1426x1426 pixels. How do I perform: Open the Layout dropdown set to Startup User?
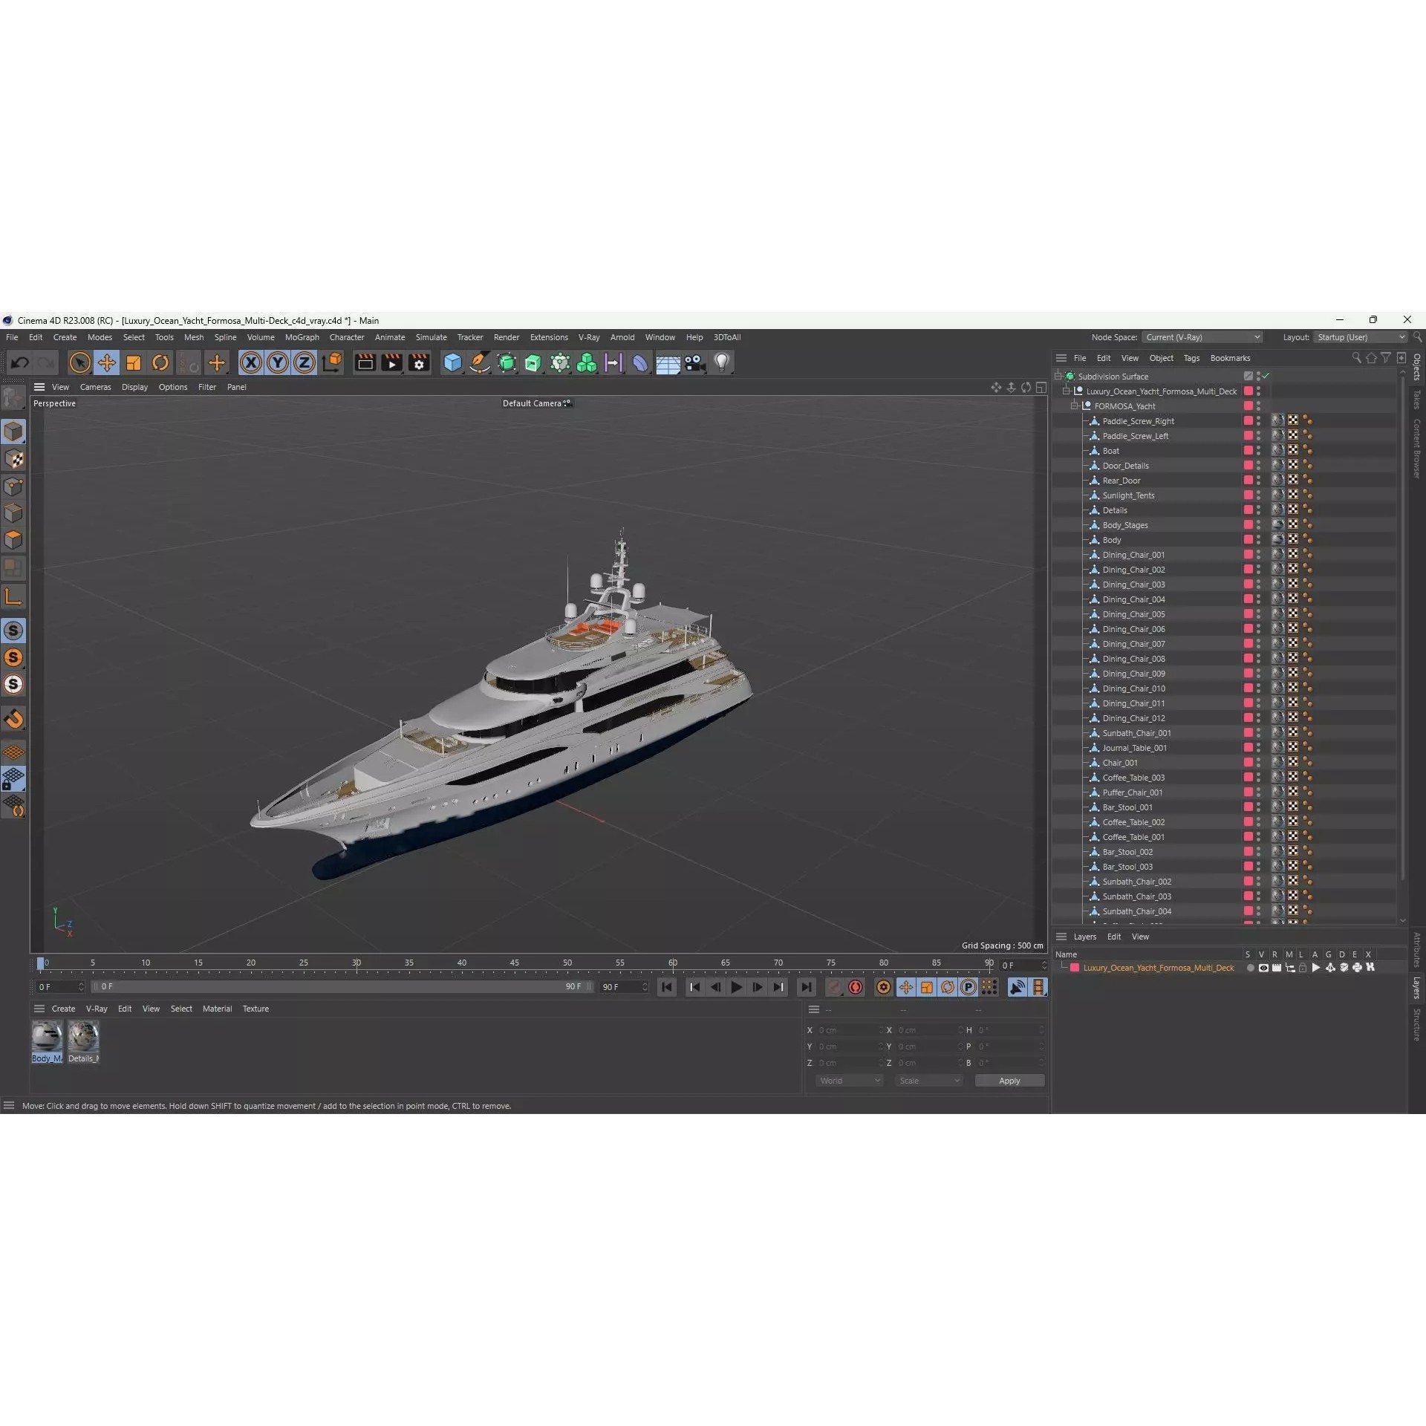pos(1359,336)
